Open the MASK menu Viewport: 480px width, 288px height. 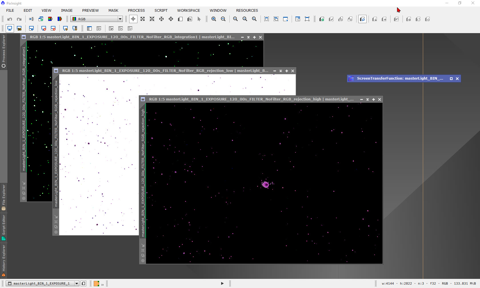(x=113, y=11)
